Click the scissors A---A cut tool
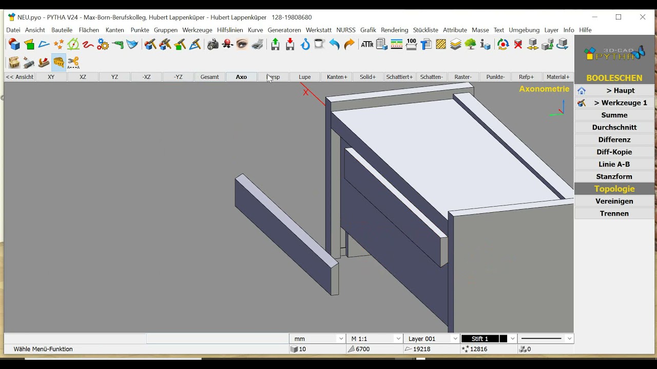 (73, 63)
